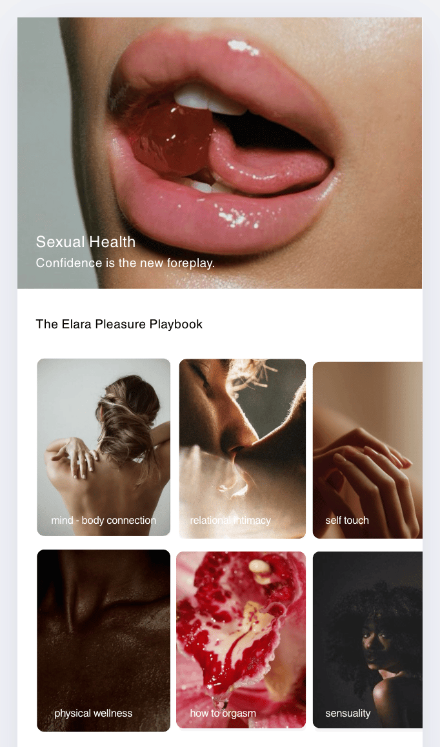This screenshot has width=440, height=747.
Task: Click the red cherry in hero banner
Action: tap(169, 138)
